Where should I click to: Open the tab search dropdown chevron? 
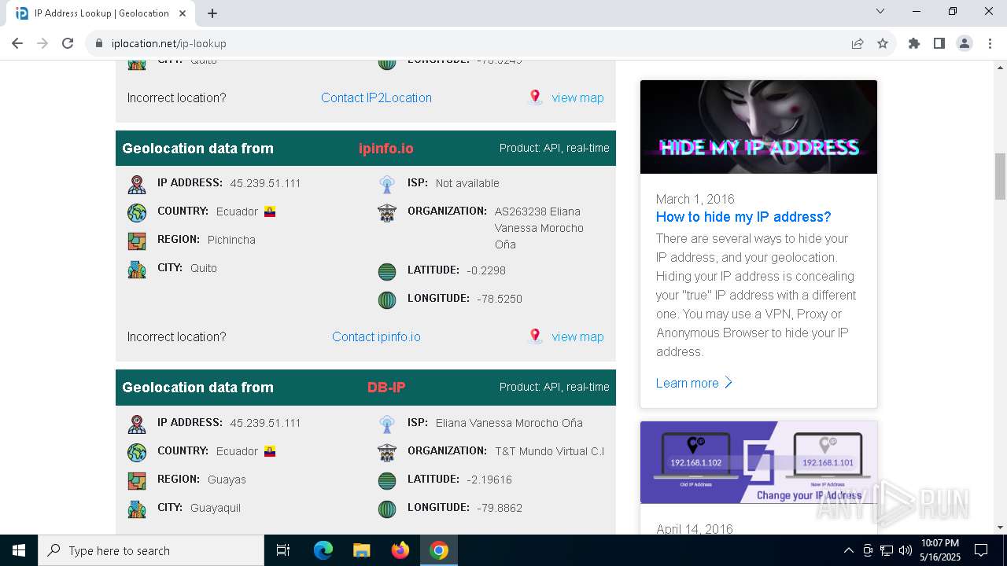[x=880, y=11]
